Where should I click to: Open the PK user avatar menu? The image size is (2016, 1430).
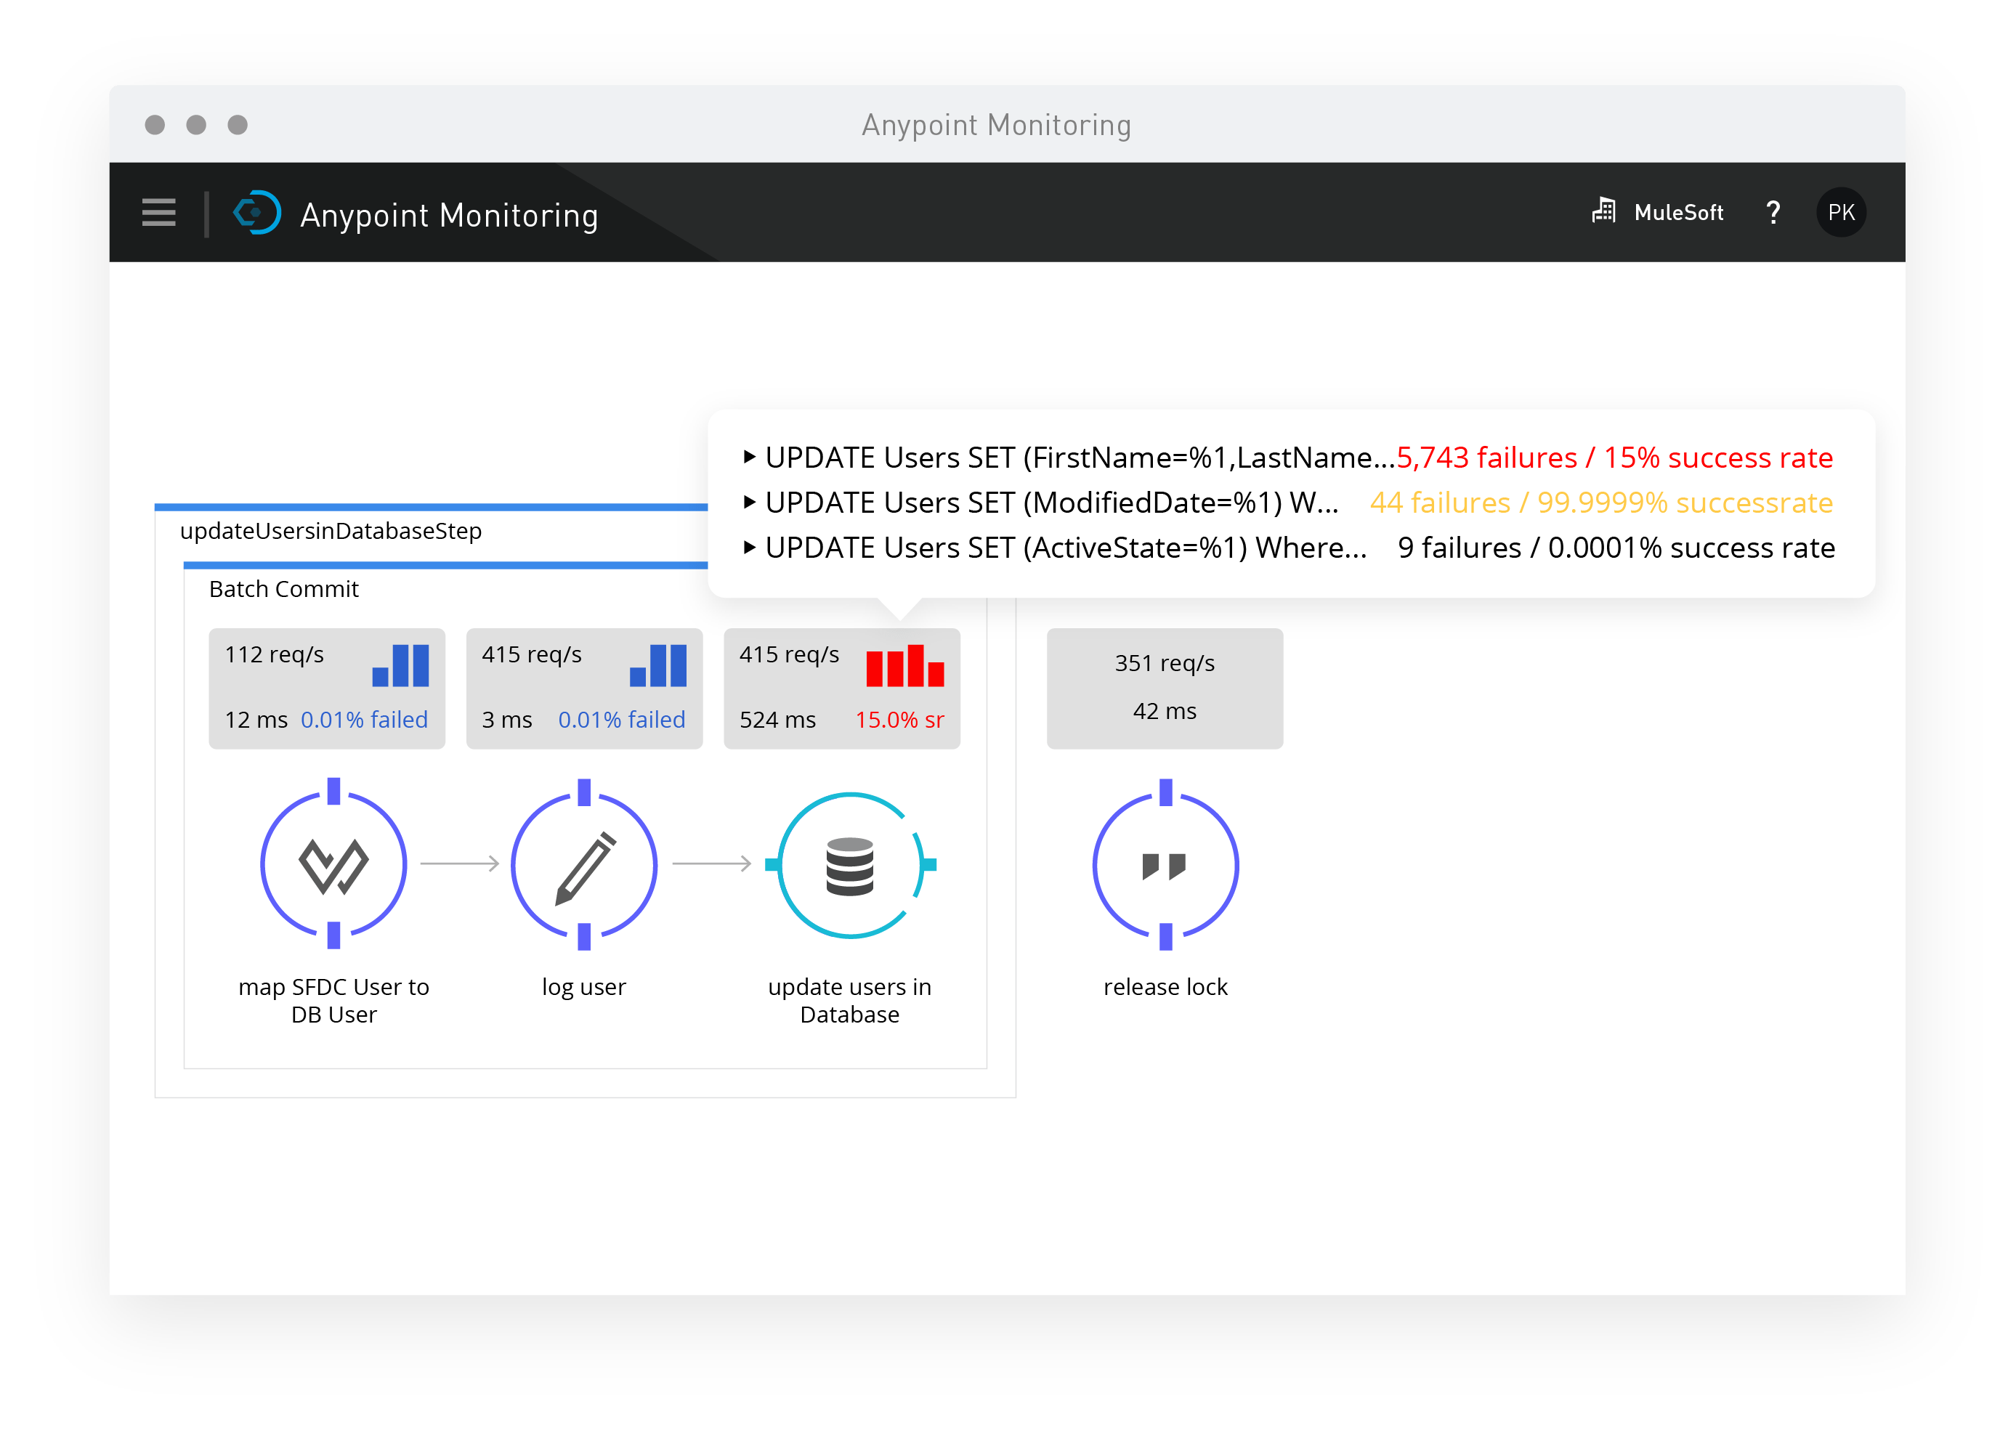point(1841,212)
